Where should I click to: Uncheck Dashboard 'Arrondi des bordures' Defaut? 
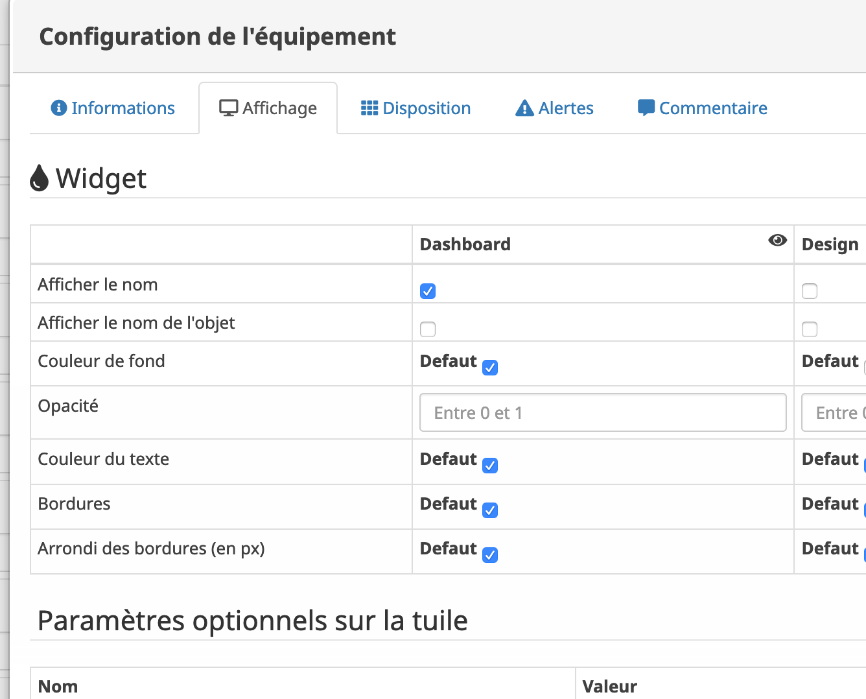coord(490,555)
